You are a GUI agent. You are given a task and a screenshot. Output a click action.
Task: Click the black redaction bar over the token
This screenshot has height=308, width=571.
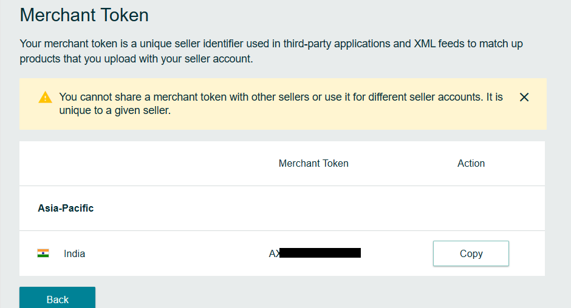320,253
